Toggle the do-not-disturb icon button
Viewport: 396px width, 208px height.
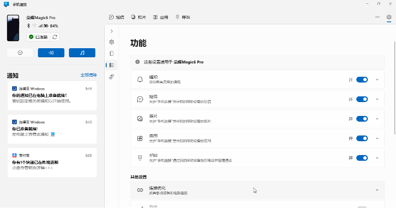pyautogui.click(x=20, y=52)
